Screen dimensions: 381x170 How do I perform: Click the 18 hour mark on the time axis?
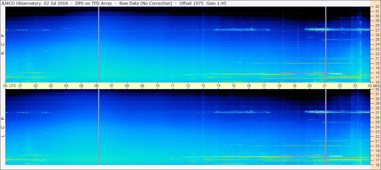point(279,86)
